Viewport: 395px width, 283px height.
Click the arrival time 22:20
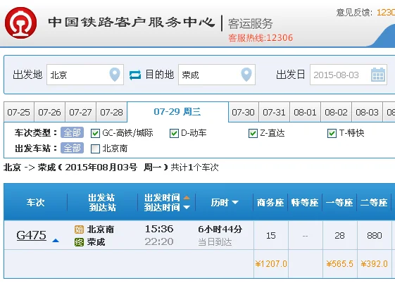tap(159, 241)
